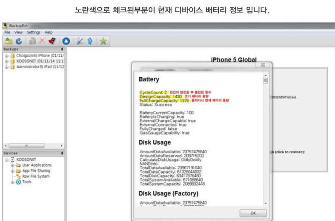Select KOOSONET backup in Backups list

click(40, 62)
